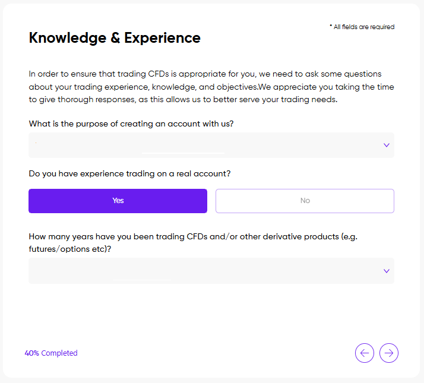Click the asterisk beside the required fields note
Viewport: 424px width, 383px height.
pyautogui.click(x=331, y=27)
